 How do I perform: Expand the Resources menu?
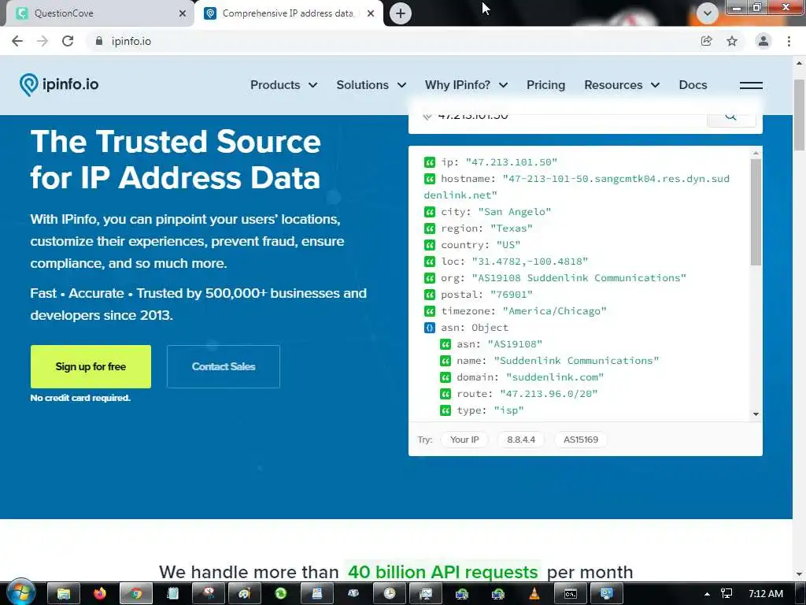click(x=622, y=85)
